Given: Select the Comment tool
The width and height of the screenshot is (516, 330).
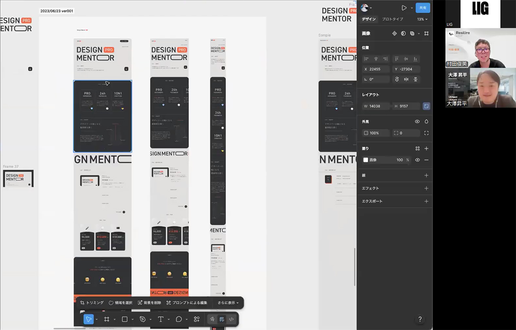Looking at the screenshot, I should pyautogui.click(x=179, y=319).
